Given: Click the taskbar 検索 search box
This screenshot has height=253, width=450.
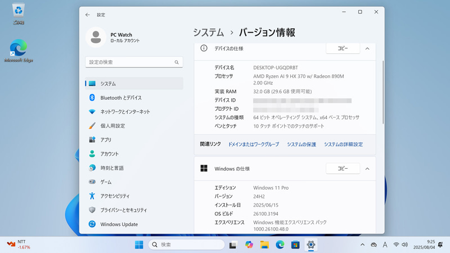Looking at the screenshot, I should click(186, 245).
